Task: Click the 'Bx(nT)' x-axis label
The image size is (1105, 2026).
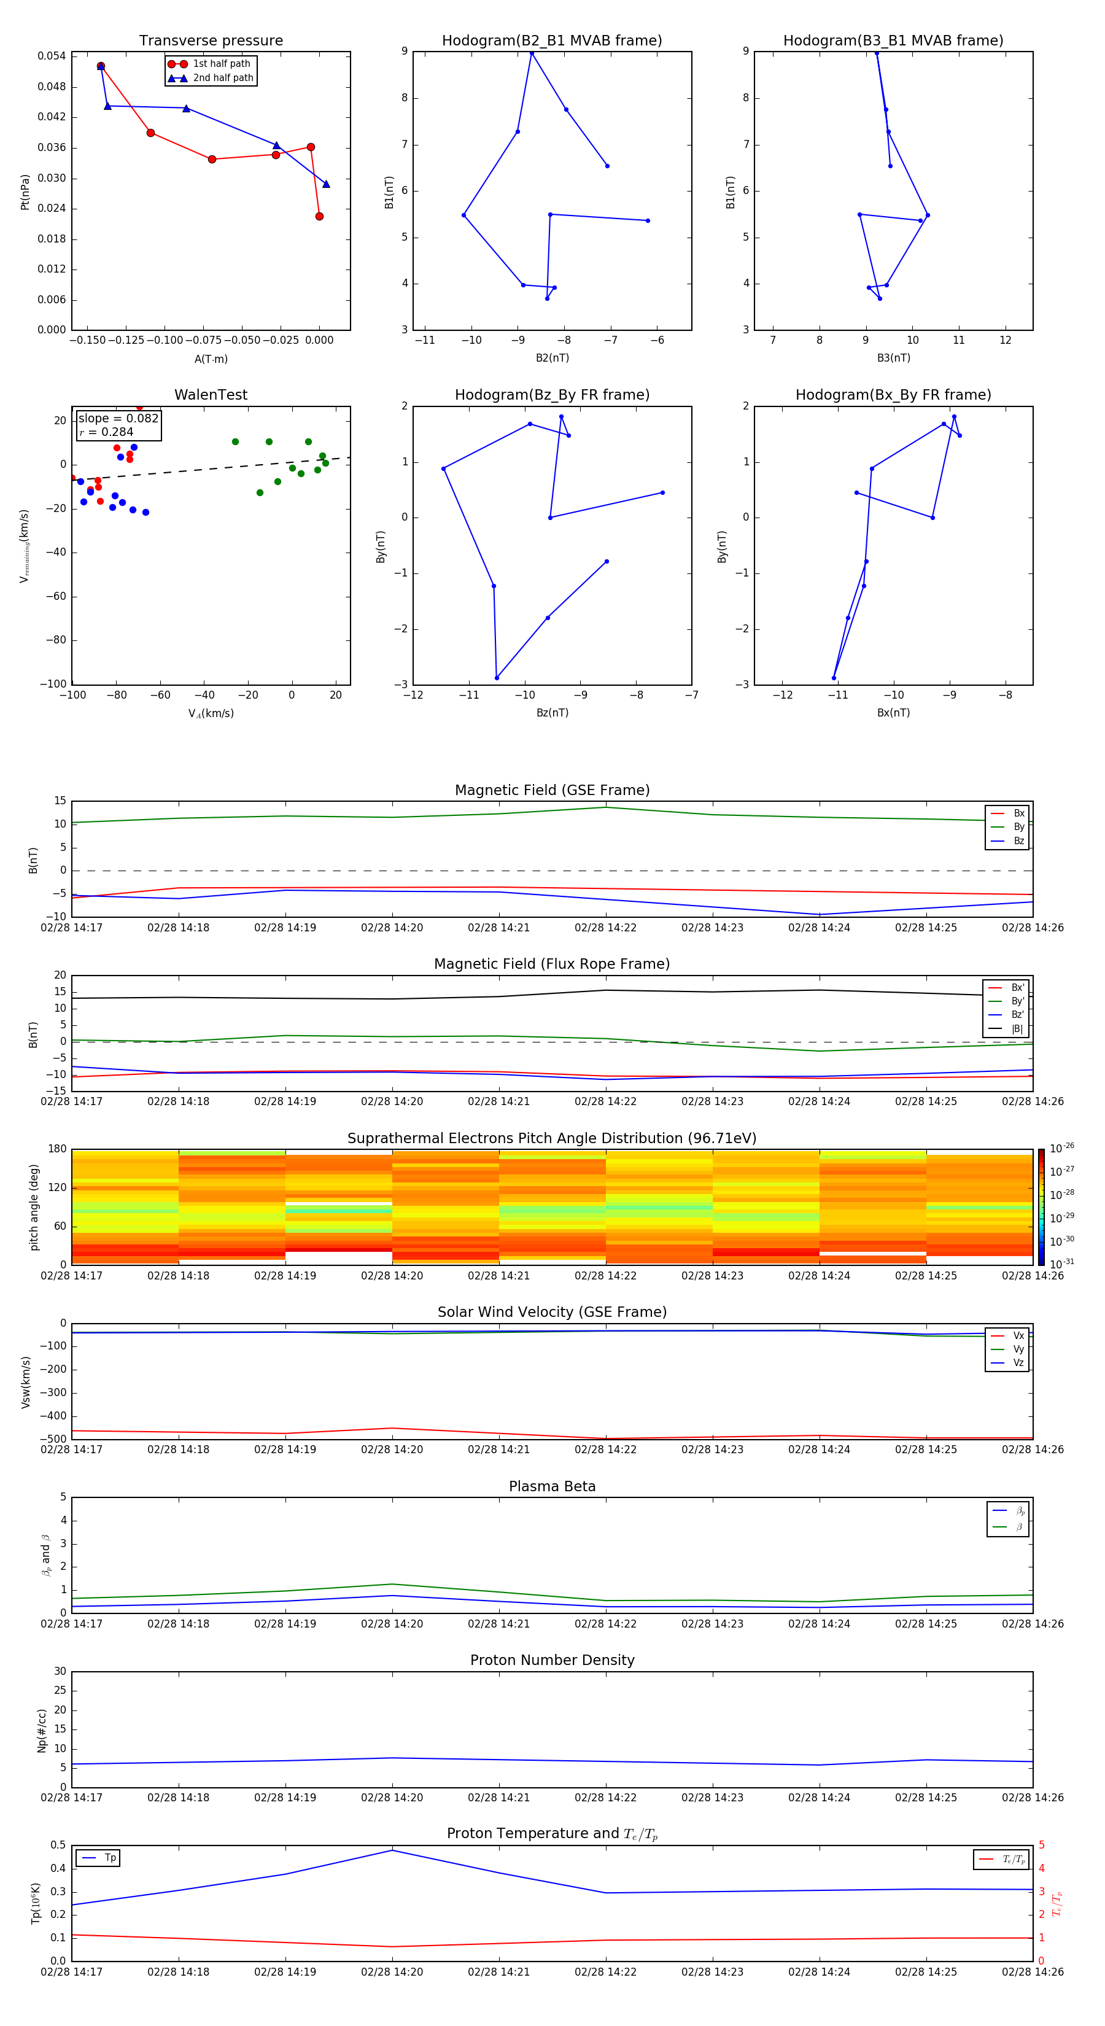Action: [893, 713]
